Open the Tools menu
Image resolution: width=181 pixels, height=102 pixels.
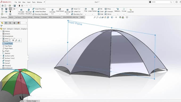[34, 2]
